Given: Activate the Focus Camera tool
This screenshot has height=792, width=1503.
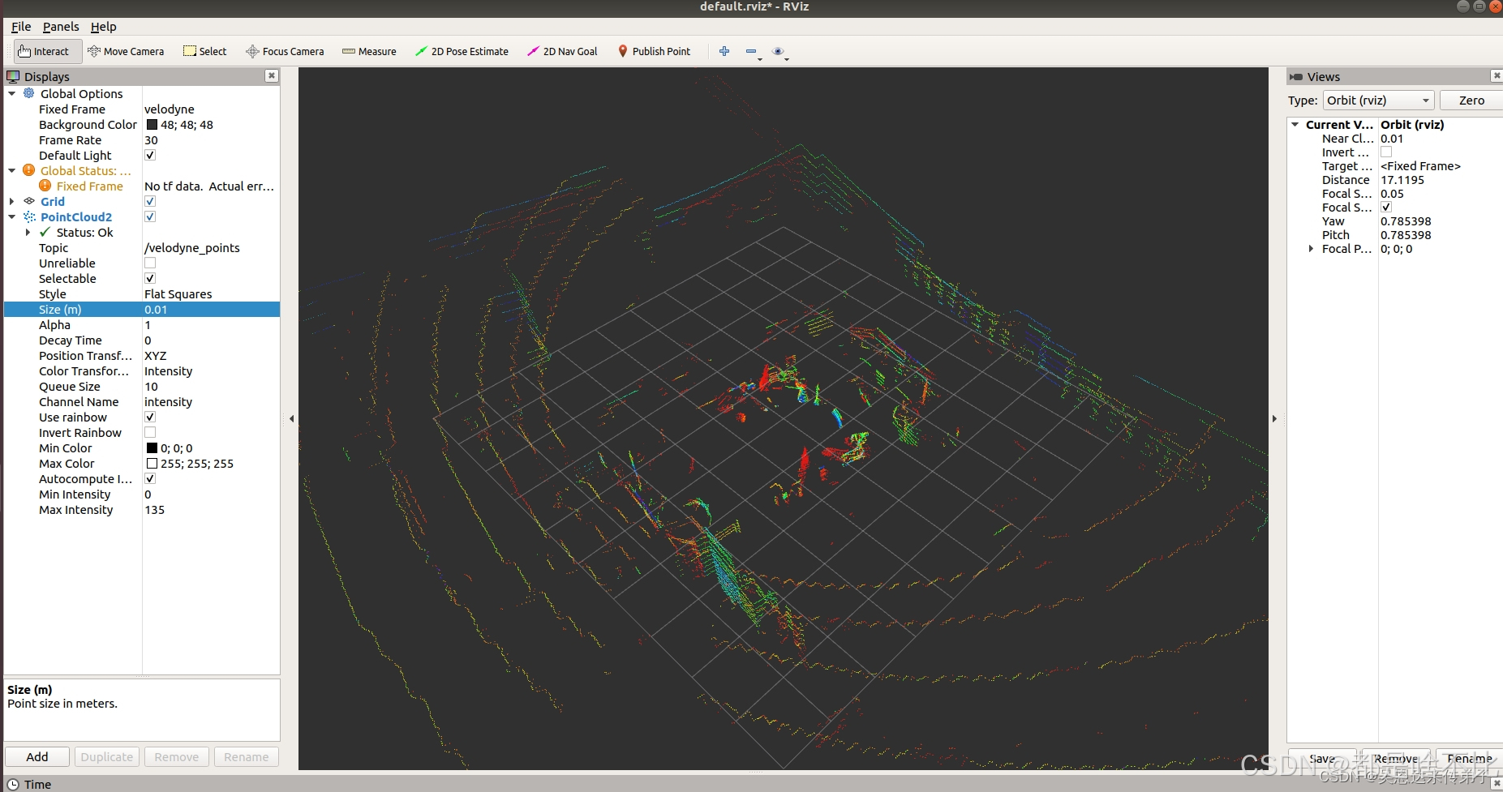Looking at the screenshot, I should [285, 51].
